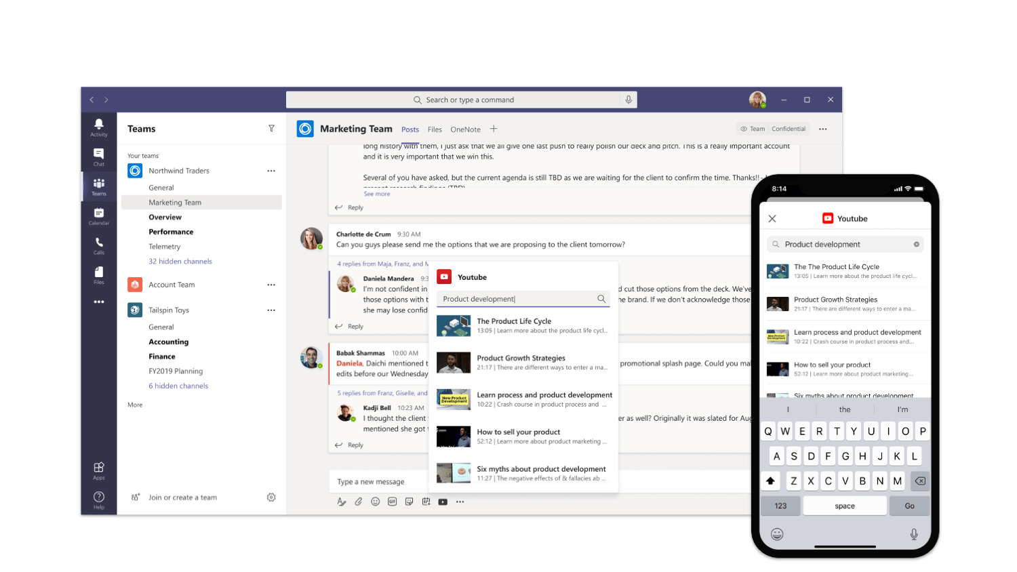Open the Calls phone icon
The width and height of the screenshot is (1017, 572).
(99, 245)
